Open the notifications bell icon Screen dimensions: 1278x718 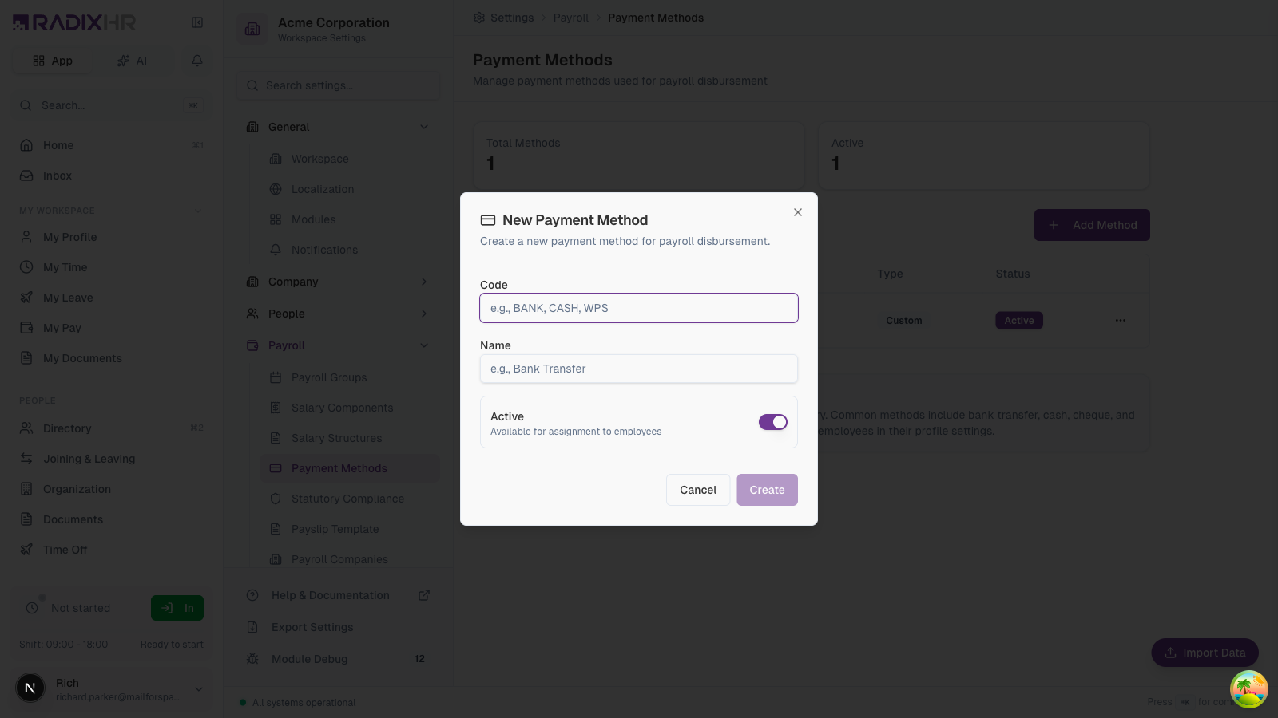pos(197,61)
